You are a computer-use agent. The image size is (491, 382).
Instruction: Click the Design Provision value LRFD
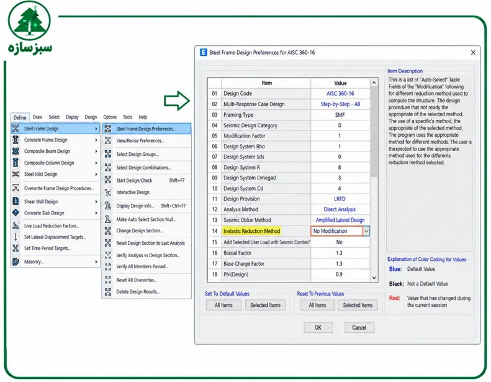click(340, 199)
